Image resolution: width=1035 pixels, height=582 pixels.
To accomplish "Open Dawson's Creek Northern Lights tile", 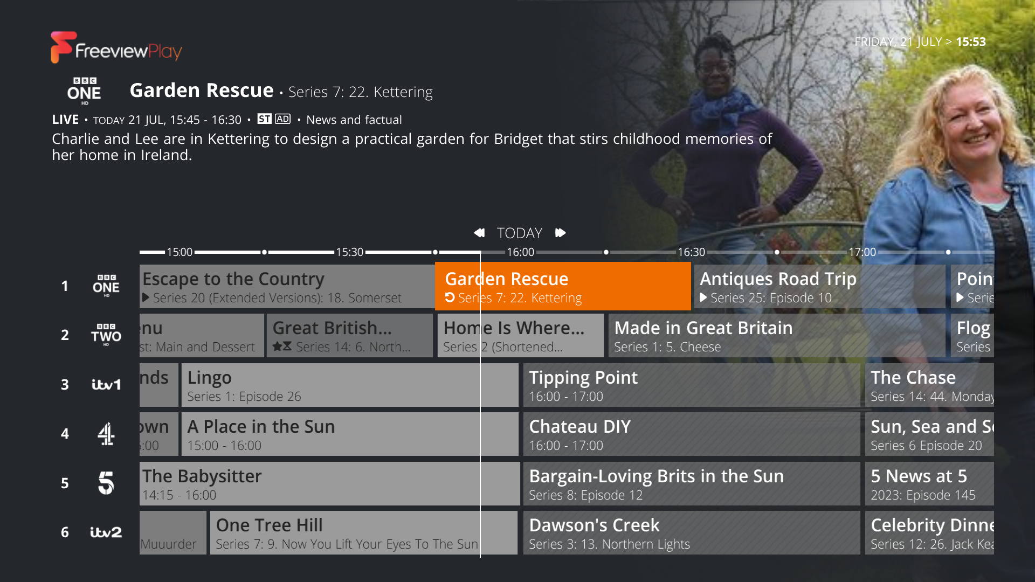I will coord(692,532).
